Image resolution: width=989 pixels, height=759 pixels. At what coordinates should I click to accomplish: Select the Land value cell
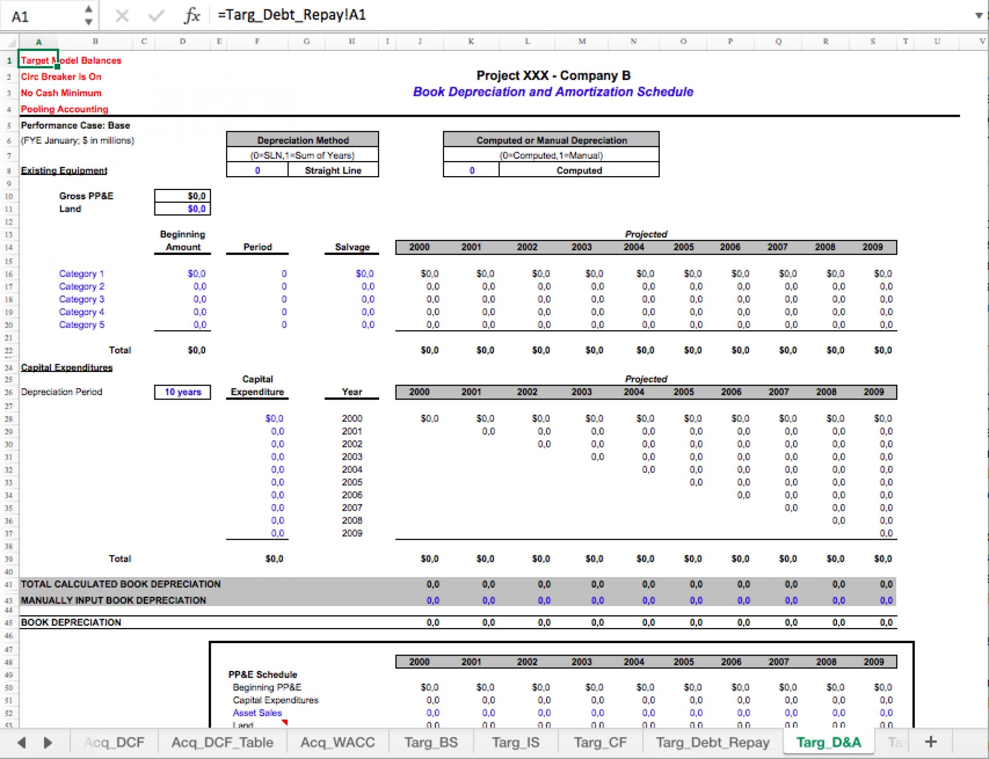pos(182,209)
